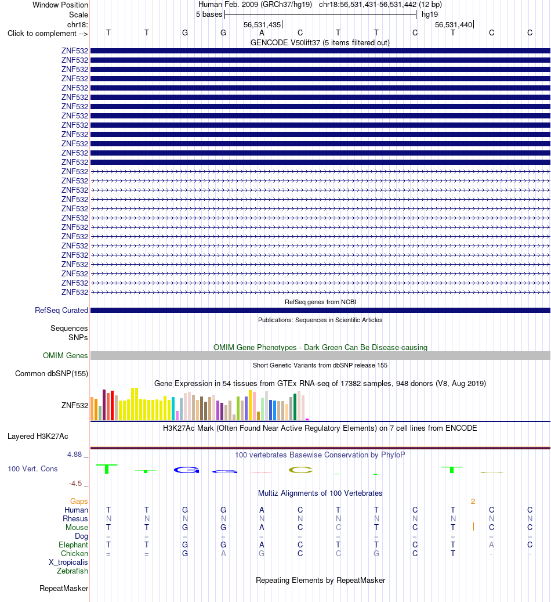This screenshot has width=551, height=602.
Task: Click the '100 Vert. Cons' track label
Action: 32,469
